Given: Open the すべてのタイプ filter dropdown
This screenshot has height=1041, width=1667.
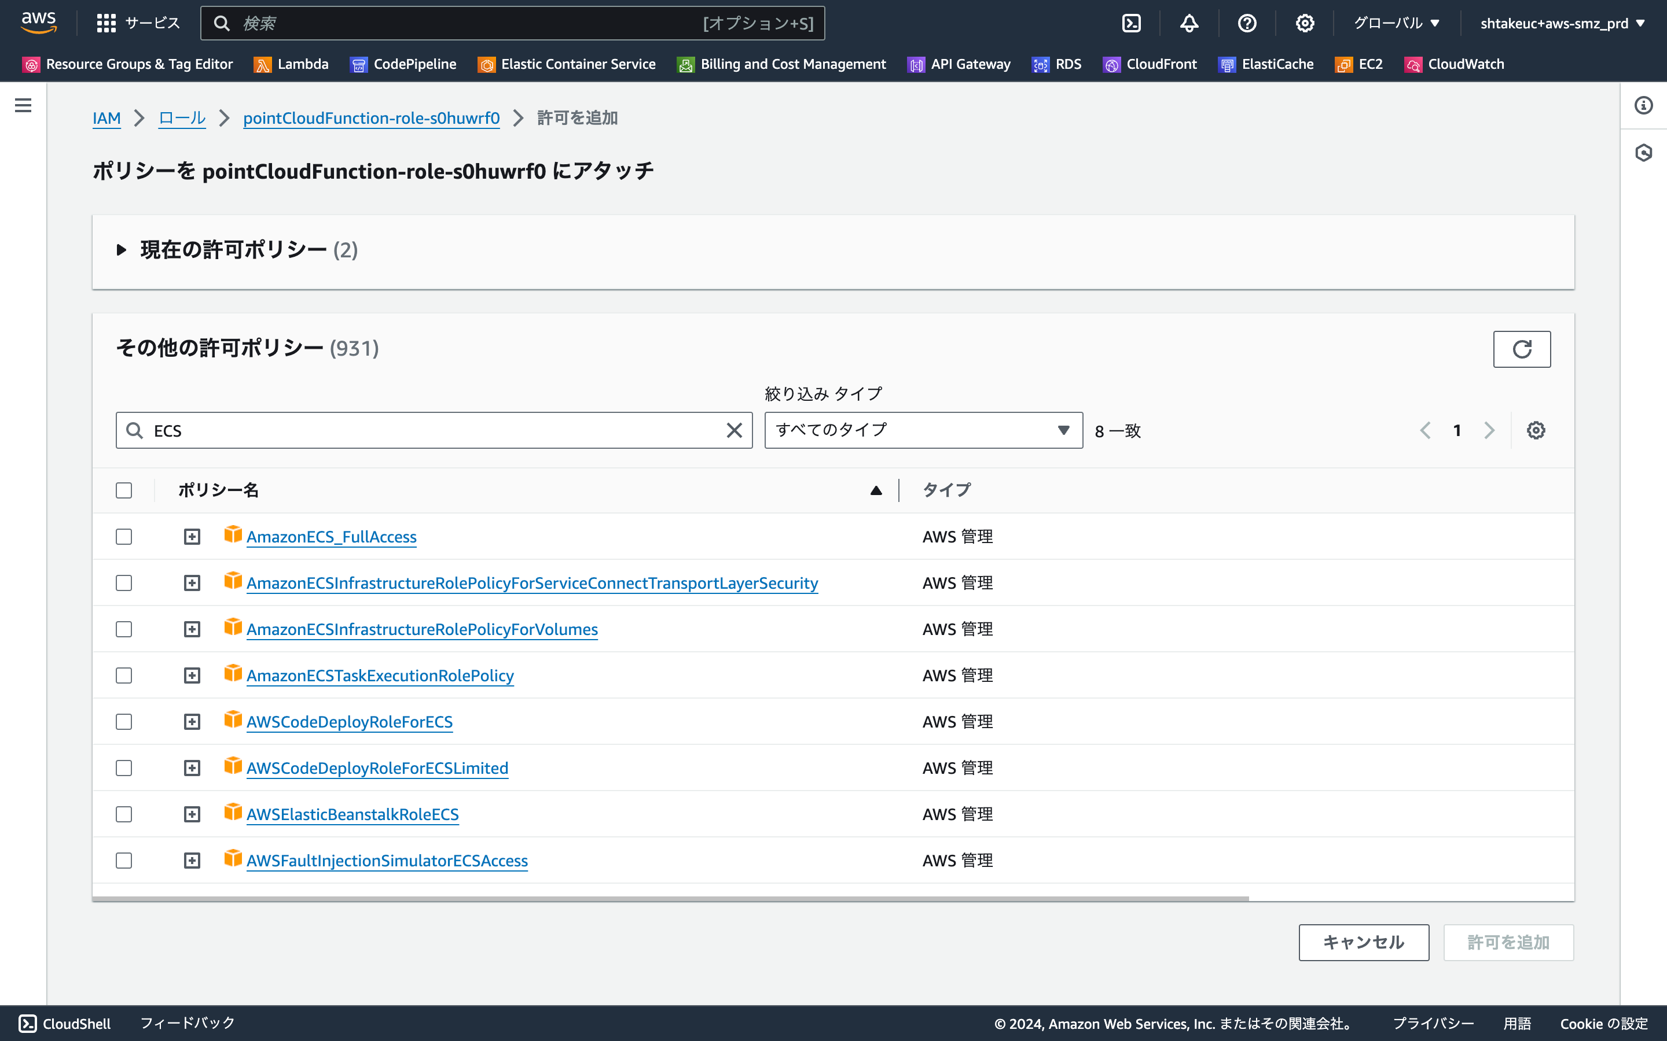Looking at the screenshot, I should point(923,430).
